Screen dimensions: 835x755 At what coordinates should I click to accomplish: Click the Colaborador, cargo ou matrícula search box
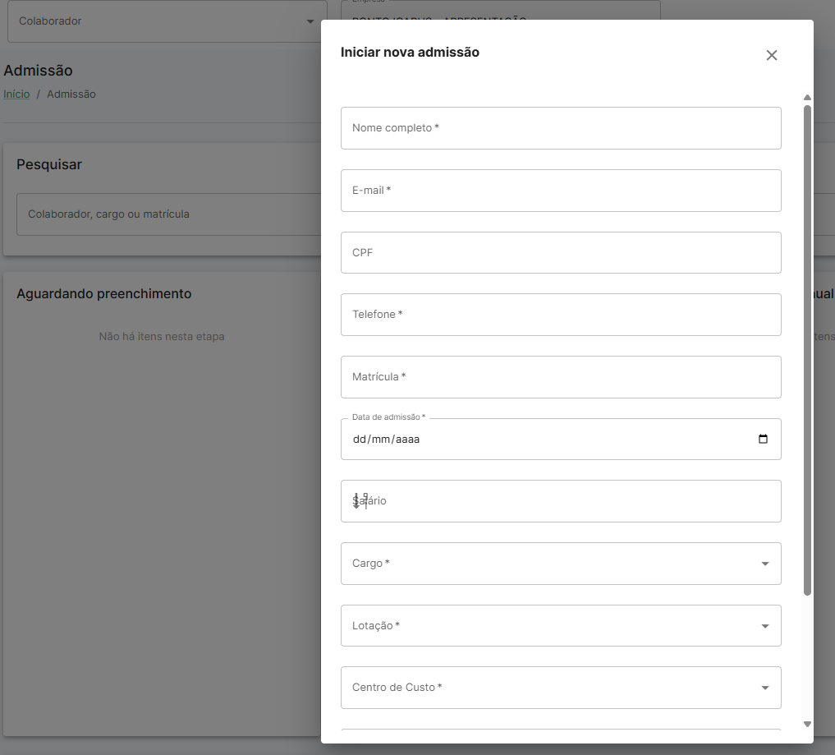(169, 214)
